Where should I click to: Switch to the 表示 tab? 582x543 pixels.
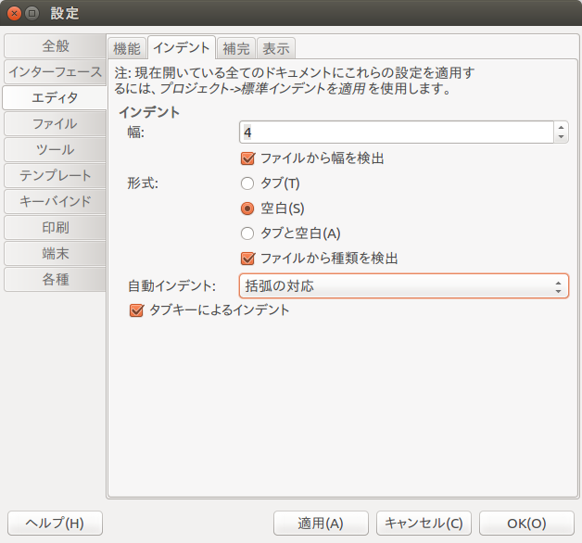click(x=276, y=48)
